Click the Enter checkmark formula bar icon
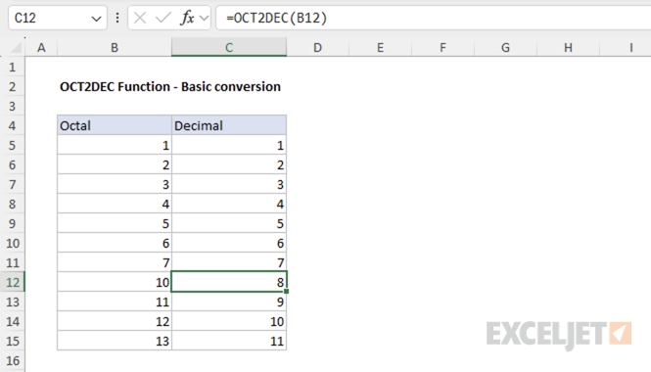This screenshot has width=651, height=372. click(x=163, y=18)
